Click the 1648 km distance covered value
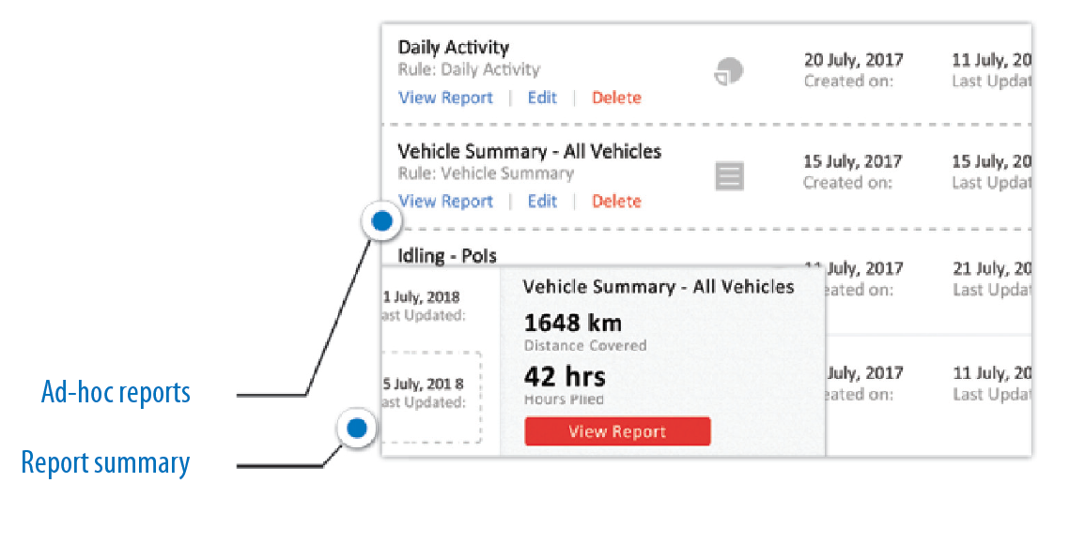Viewport: 1070px width, 543px height. pyautogui.click(x=573, y=324)
